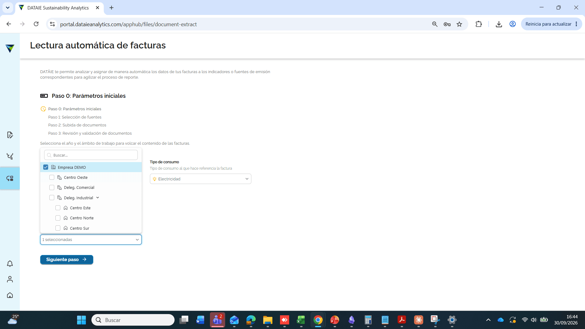This screenshot has width=585, height=329.
Task: Open the user profile sidebar icon
Action: tap(10, 279)
